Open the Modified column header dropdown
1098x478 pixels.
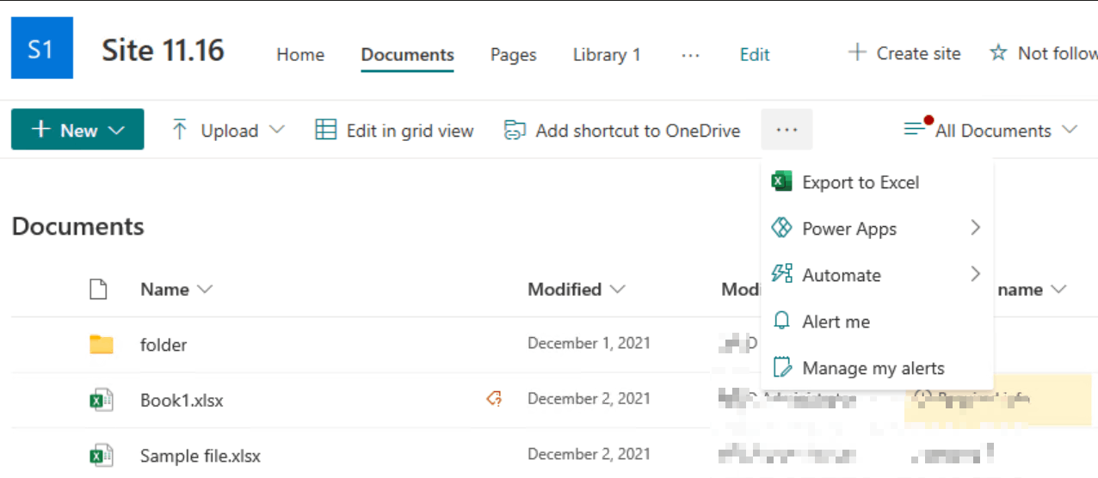click(x=577, y=290)
